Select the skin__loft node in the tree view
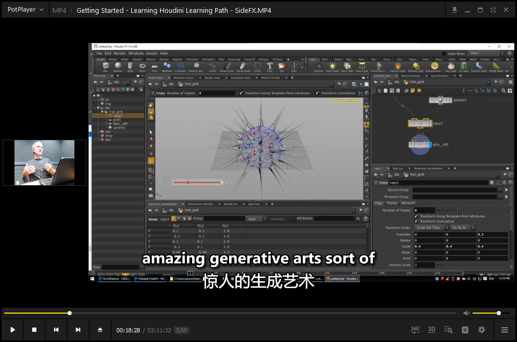 [x=120, y=124]
